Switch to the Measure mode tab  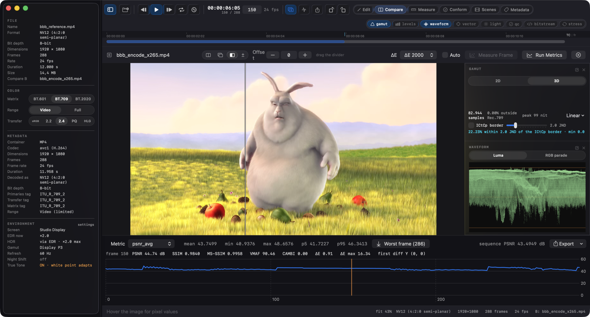pos(423,10)
